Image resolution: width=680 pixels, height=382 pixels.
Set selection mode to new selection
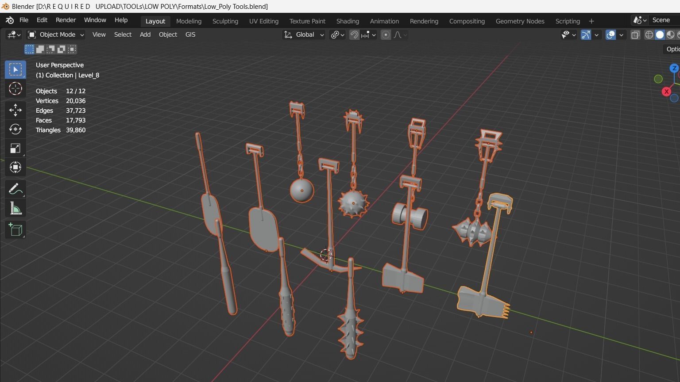pyautogui.click(x=29, y=49)
